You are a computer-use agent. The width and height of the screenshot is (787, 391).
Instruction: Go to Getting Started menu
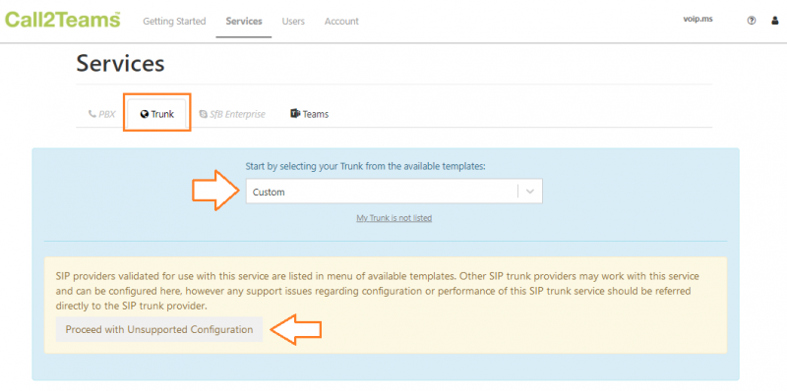coord(174,21)
